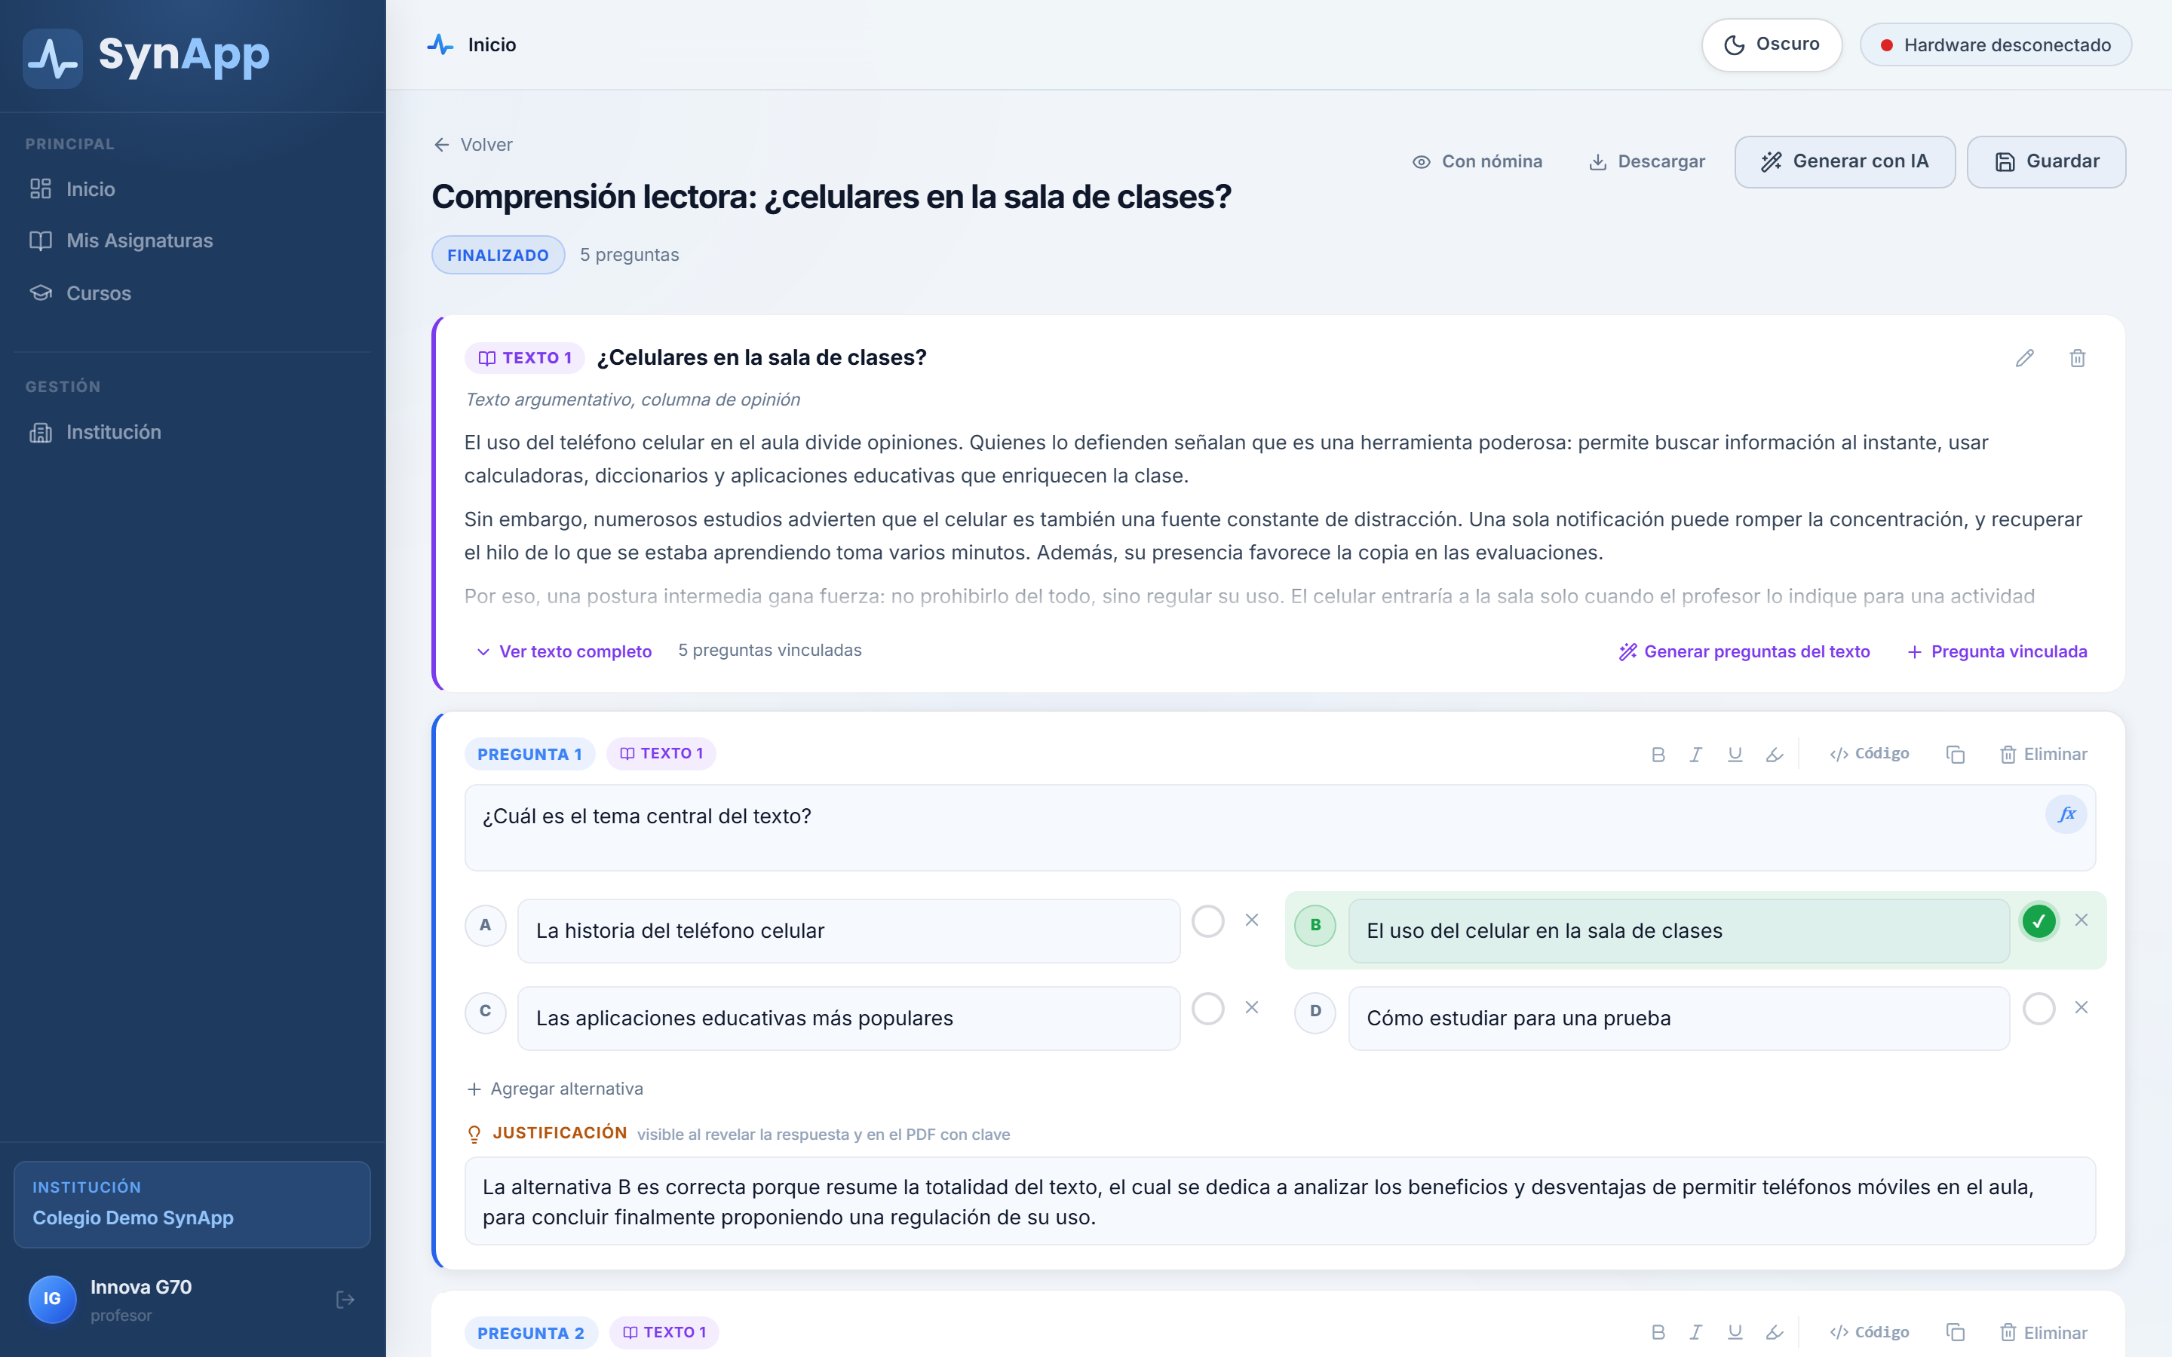
Task: Click the FINALIZADO status badge
Action: (x=498, y=255)
